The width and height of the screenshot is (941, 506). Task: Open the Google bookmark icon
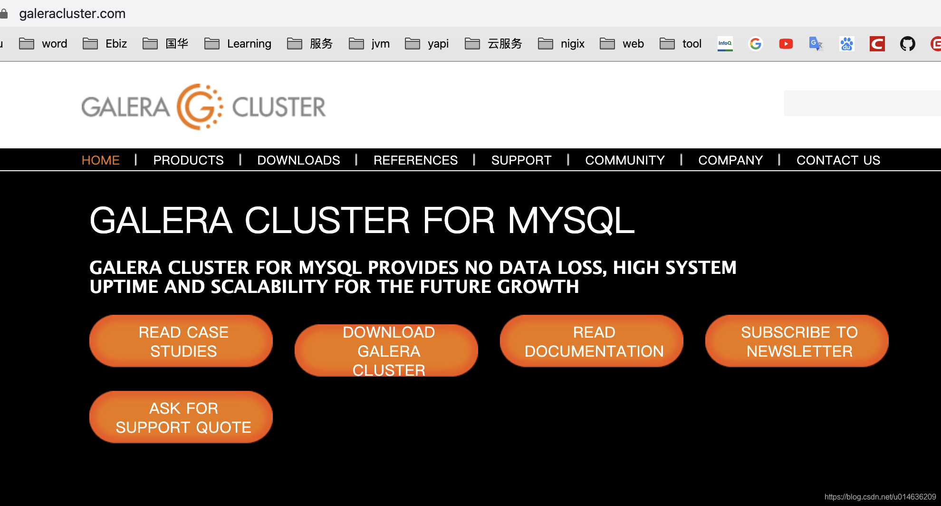pos(755,44)
